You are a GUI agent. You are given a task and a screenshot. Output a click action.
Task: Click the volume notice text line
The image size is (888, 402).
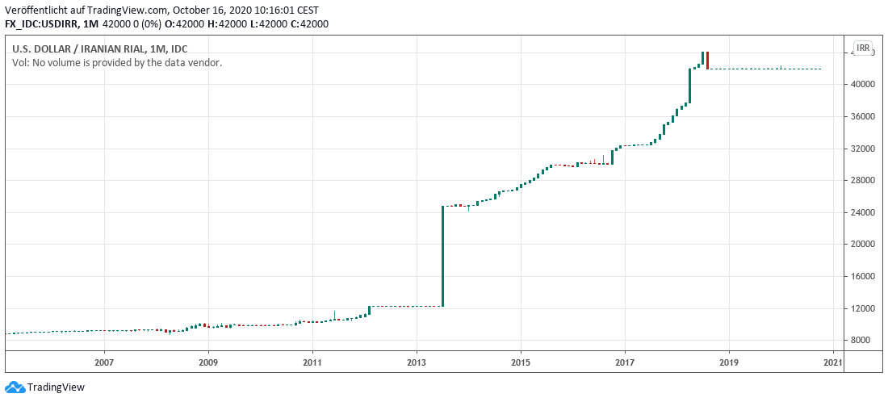click(x=117, y=62)
